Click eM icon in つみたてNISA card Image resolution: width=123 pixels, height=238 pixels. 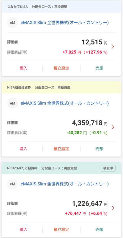[13, 23]
